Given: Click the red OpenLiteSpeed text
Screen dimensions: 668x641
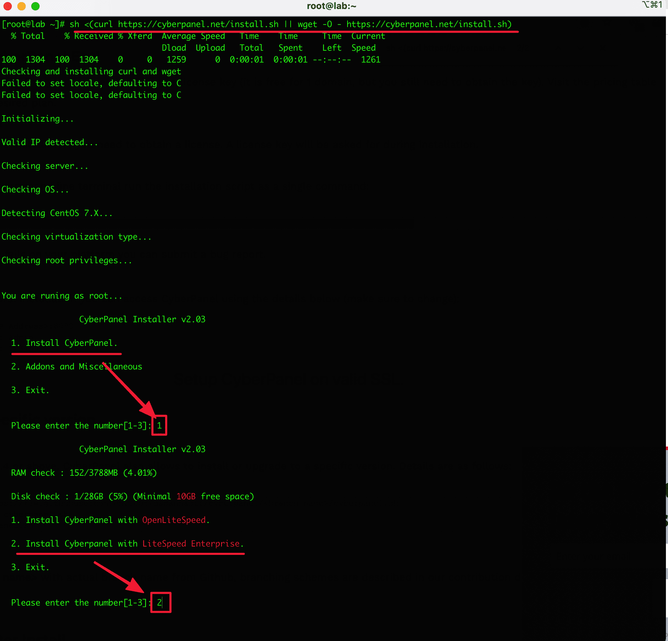Looking at the screenshot, I should coord(174,520).
